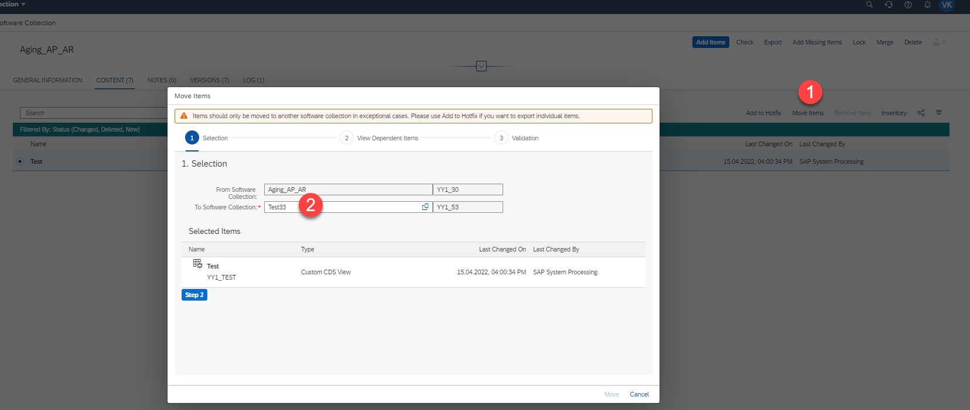Open the search icon in the header

tap(869, 5)
